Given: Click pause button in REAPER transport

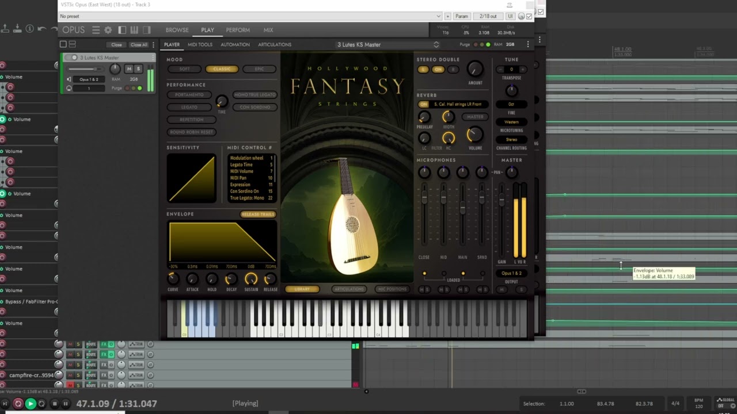Looking at the screenshot, I should pos(65,404).
